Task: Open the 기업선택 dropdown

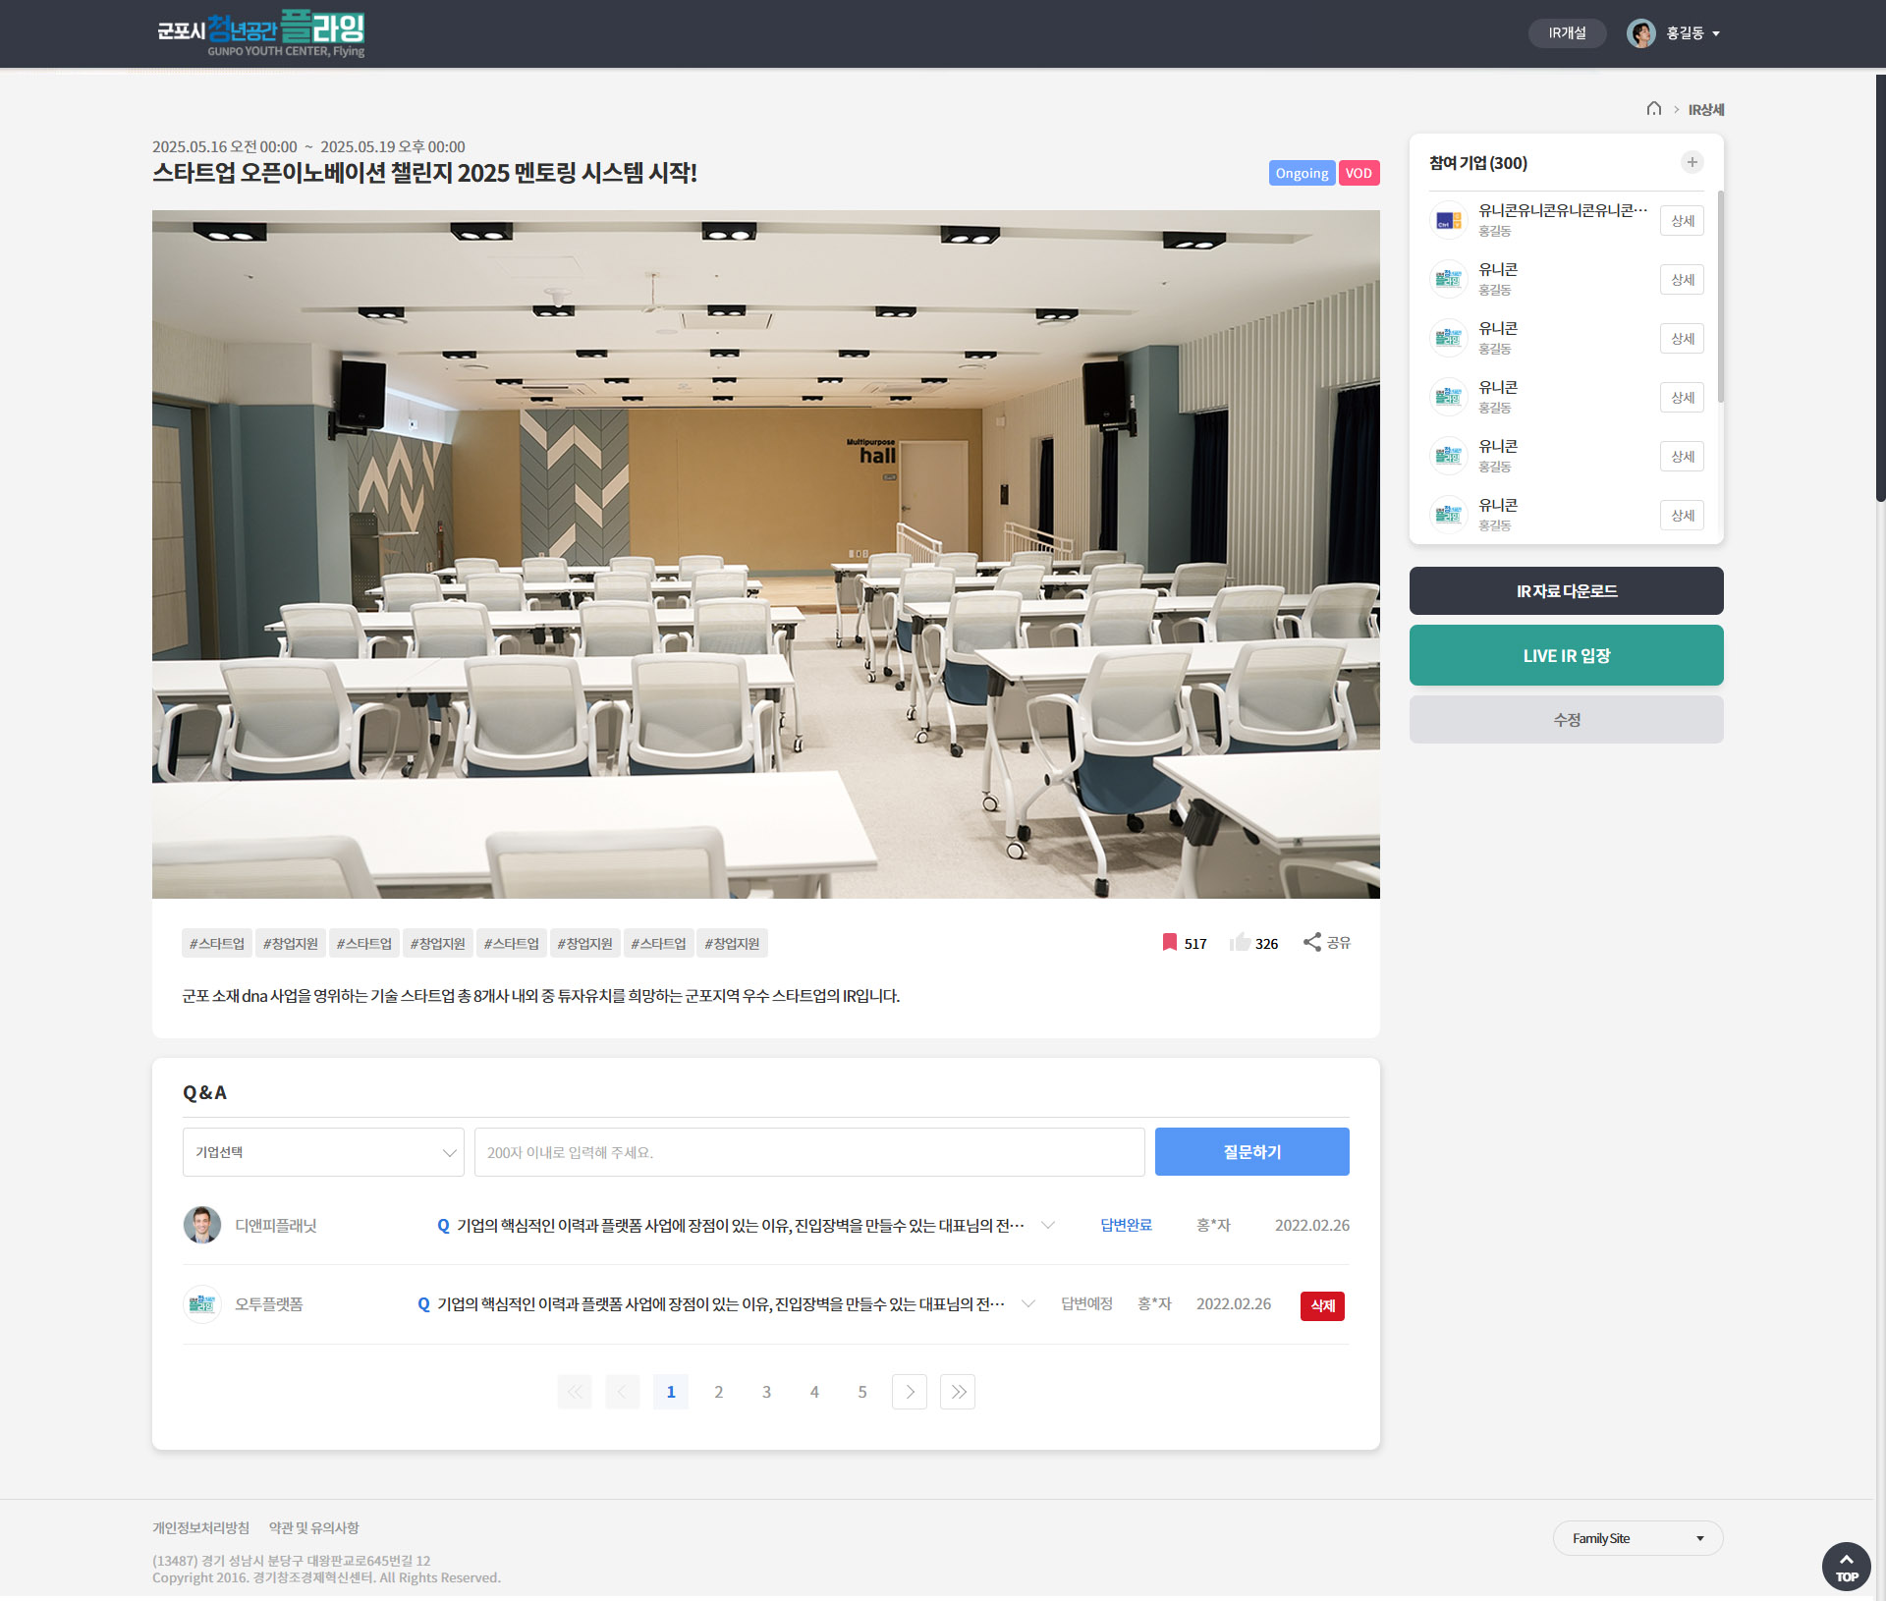Action: (323, 1152)
